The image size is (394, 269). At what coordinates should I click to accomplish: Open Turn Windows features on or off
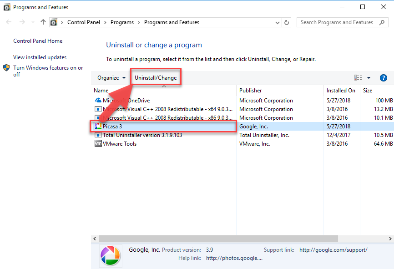(x=48, y=71)
